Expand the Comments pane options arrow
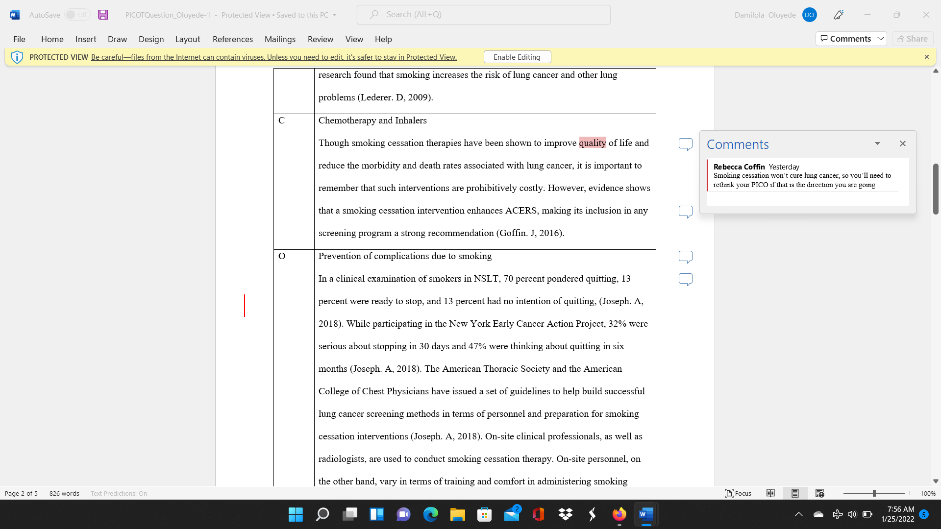Image resolution: width=941 pixels, height=529 pixels. pyautogui.click(x=878, y=144)
